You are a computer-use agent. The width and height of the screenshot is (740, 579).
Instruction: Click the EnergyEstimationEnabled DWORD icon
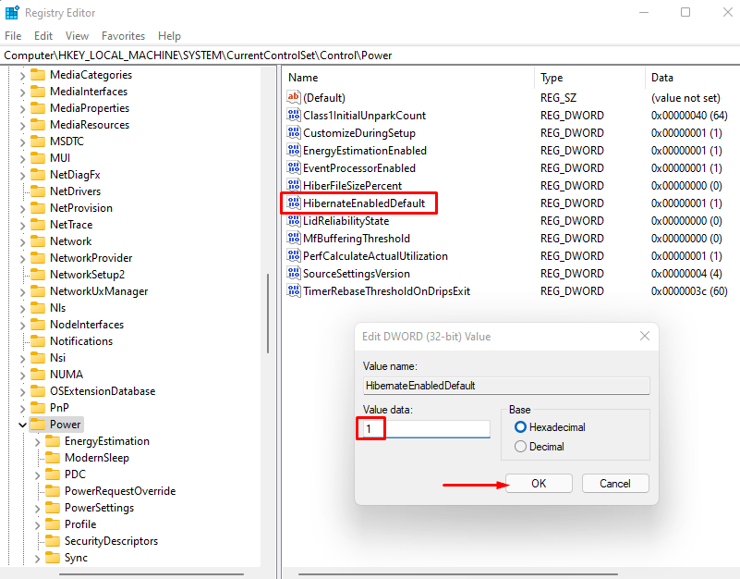(x=293, y=150)
